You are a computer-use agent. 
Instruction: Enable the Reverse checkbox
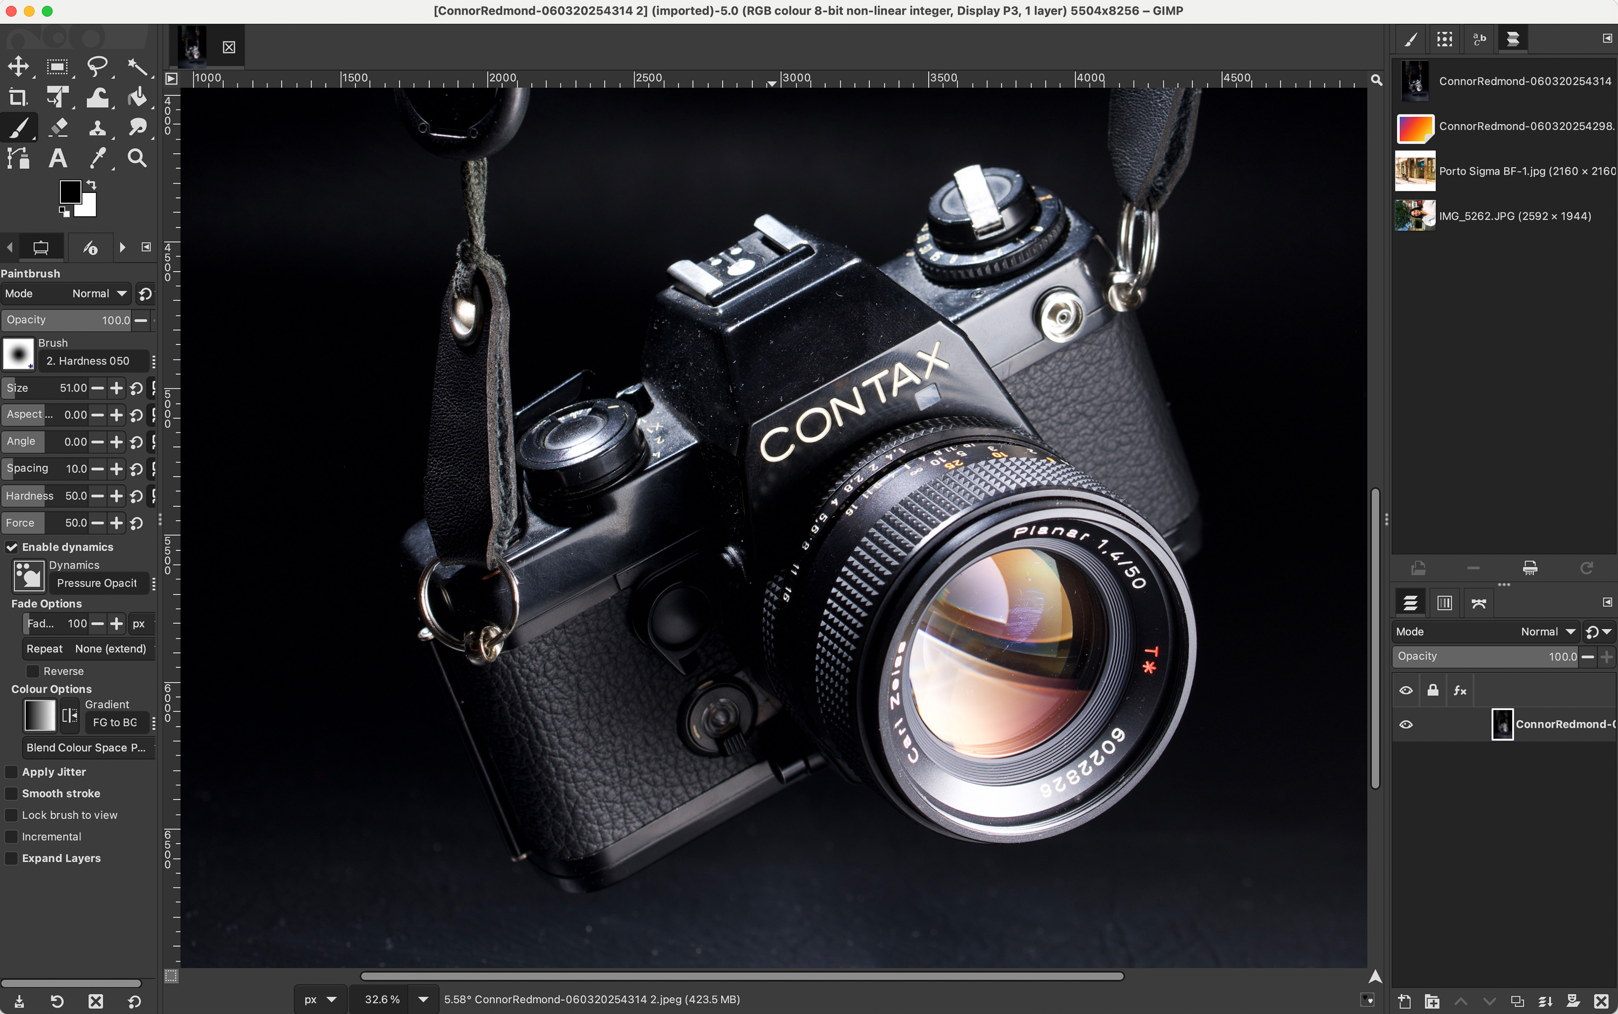[32, 671]
